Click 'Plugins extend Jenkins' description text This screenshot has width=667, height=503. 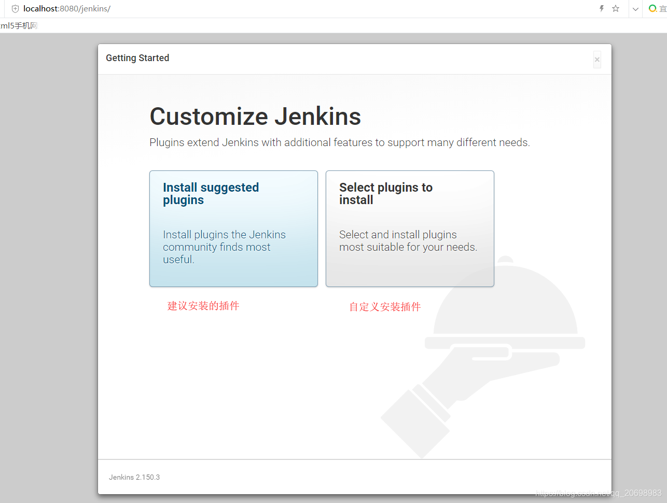pos(340,142)
